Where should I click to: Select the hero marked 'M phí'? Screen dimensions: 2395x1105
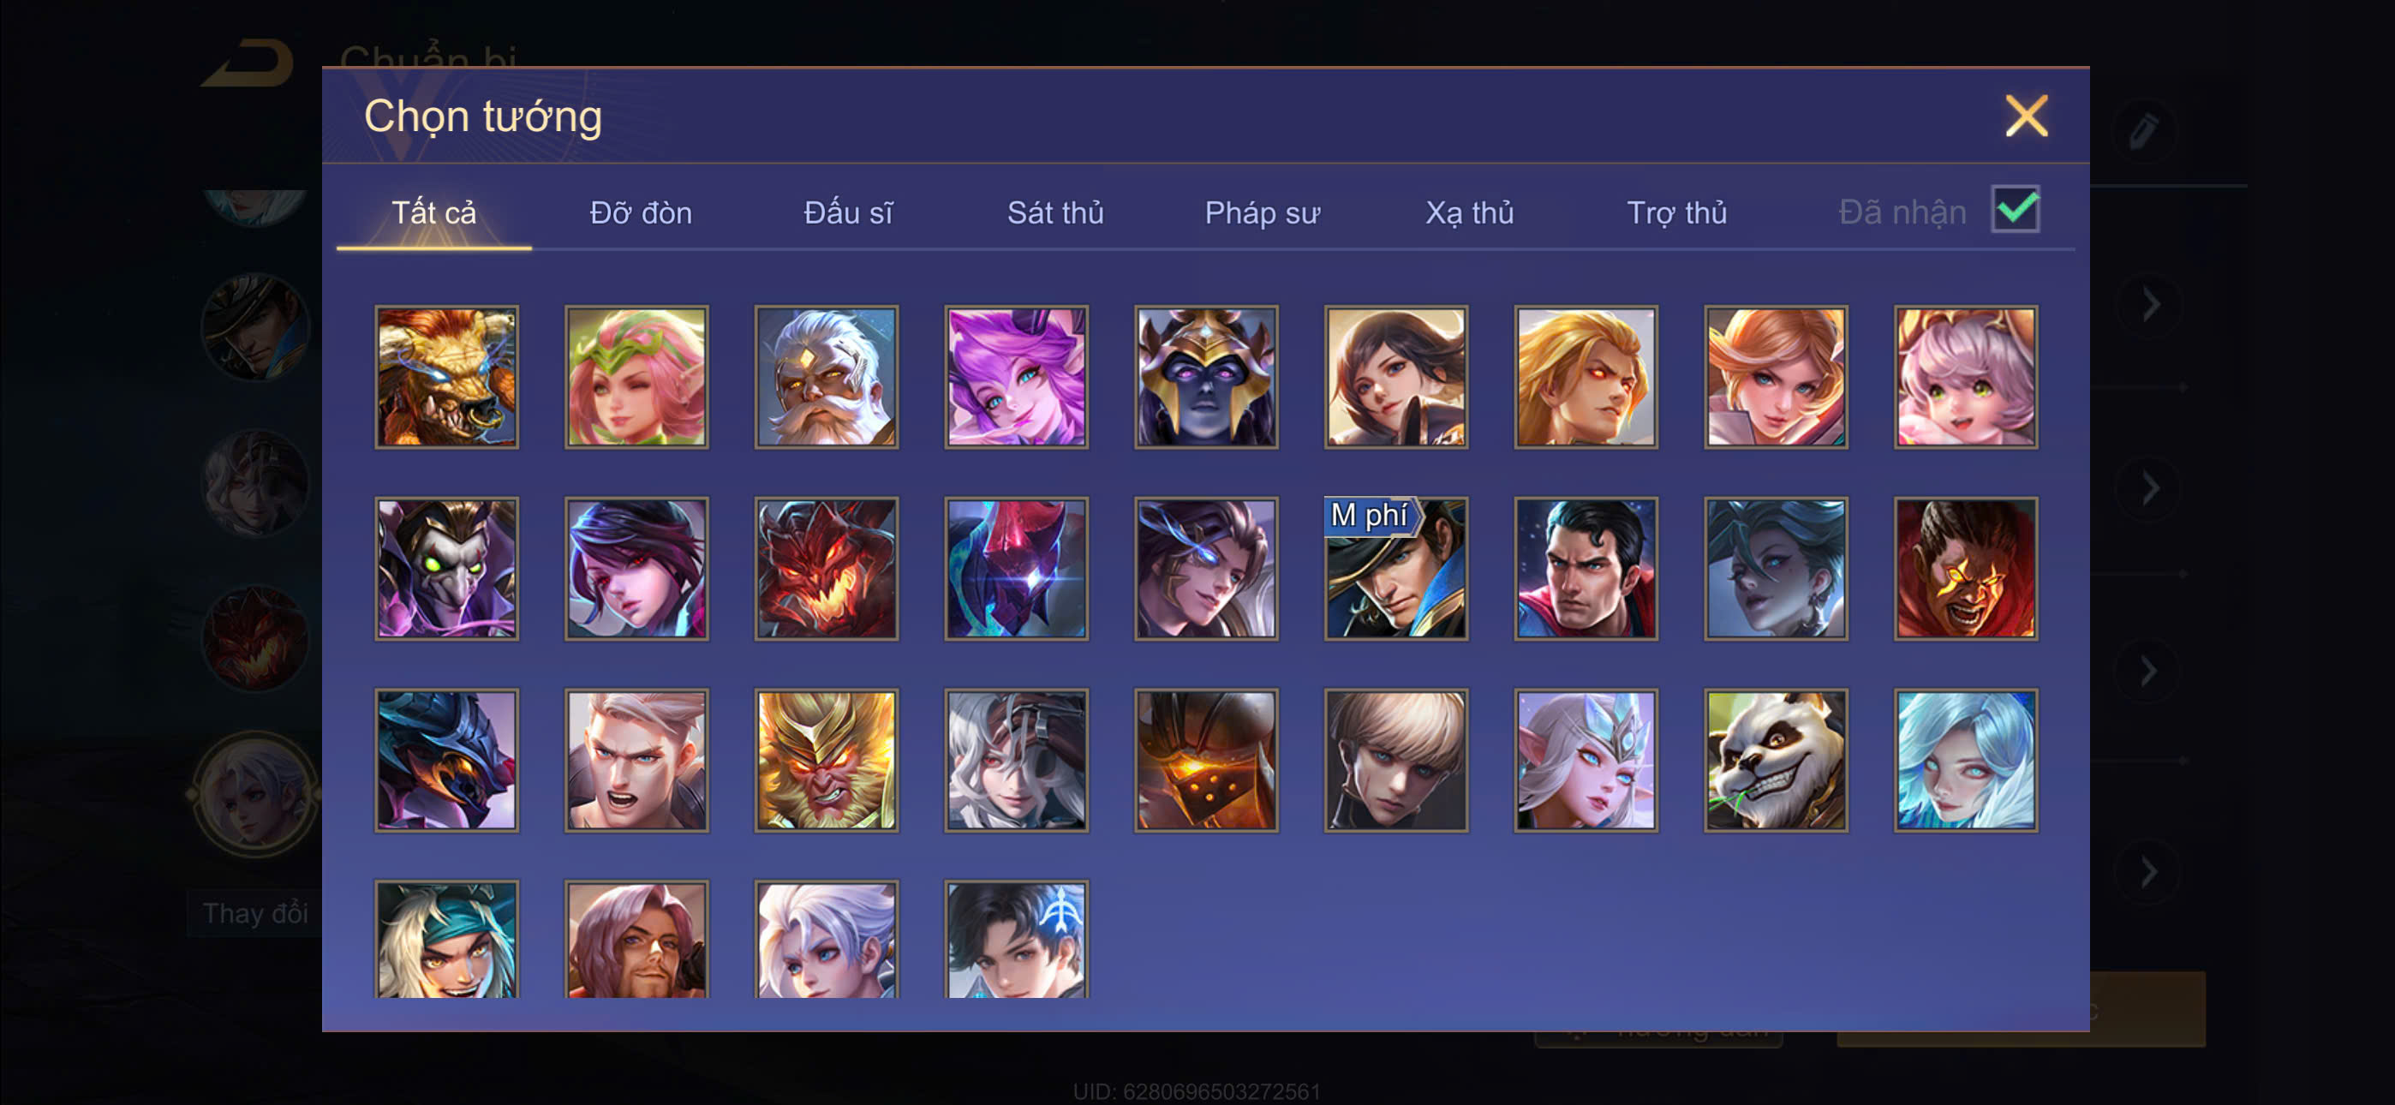(1395, 568)
